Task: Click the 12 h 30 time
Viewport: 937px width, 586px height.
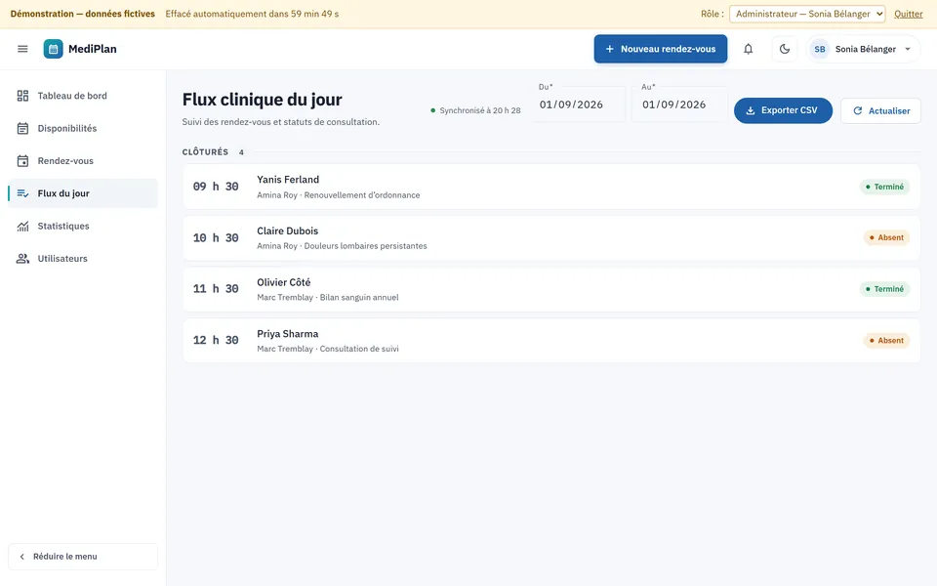Action: click(x=216, y=340)
